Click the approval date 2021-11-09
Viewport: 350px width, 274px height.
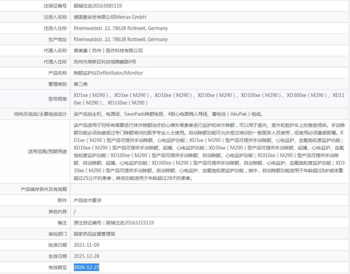[x=86, y=245]
